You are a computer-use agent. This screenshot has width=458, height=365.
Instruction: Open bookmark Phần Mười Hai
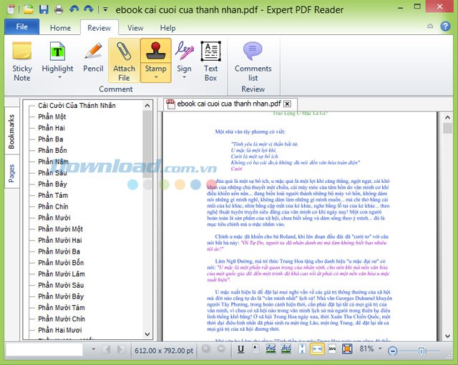60,240
